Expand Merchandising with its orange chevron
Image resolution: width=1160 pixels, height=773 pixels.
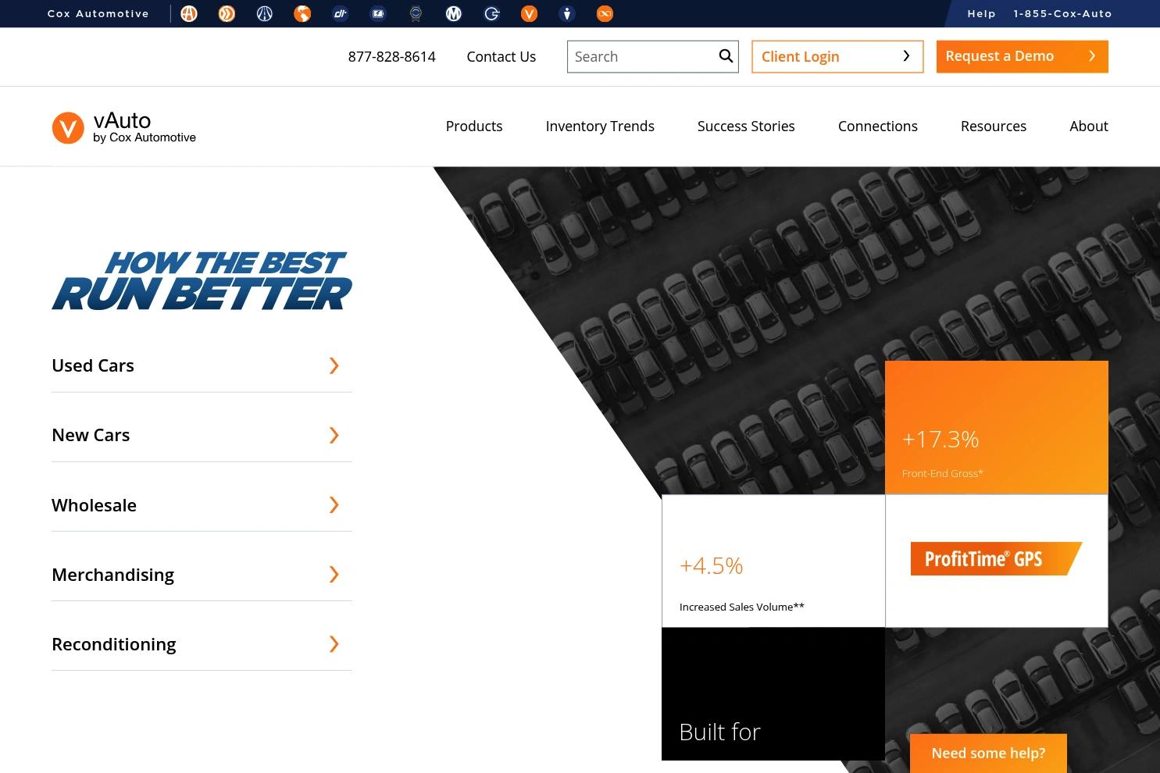tap(334, 575)
